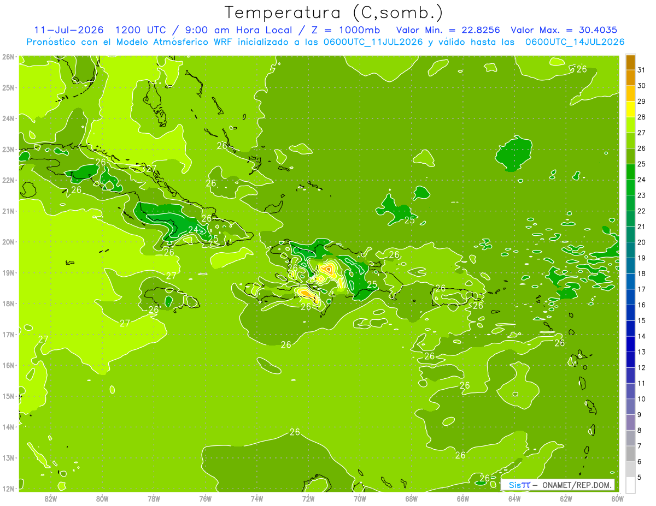The image size is (656, 506).
Task: Click the '78W' longitude axis label
Action: click(154, 498)
